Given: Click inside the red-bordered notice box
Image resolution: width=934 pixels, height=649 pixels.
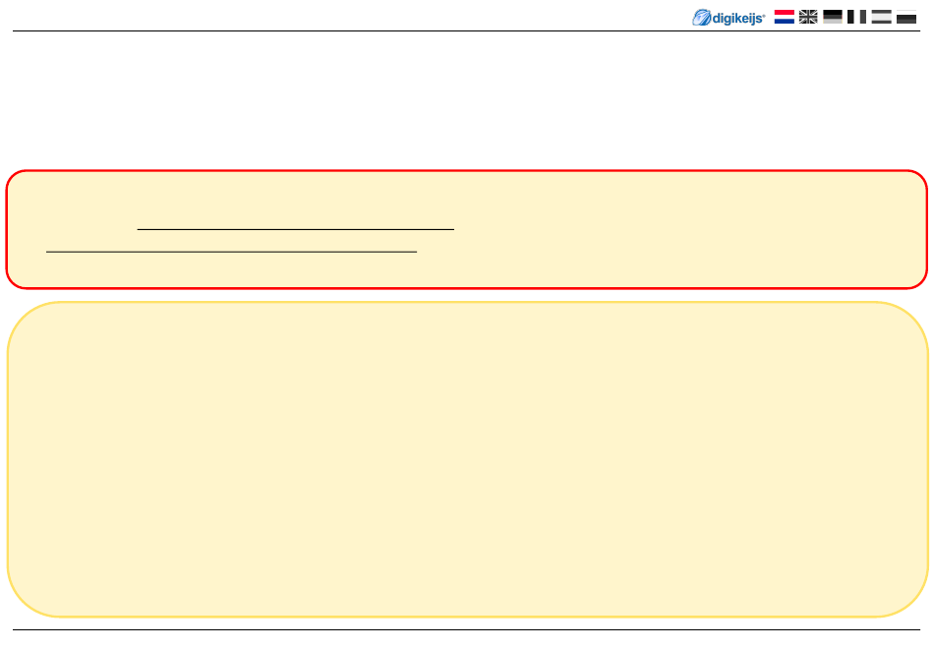Looking at the screenshot, I should tap(467, 229).
